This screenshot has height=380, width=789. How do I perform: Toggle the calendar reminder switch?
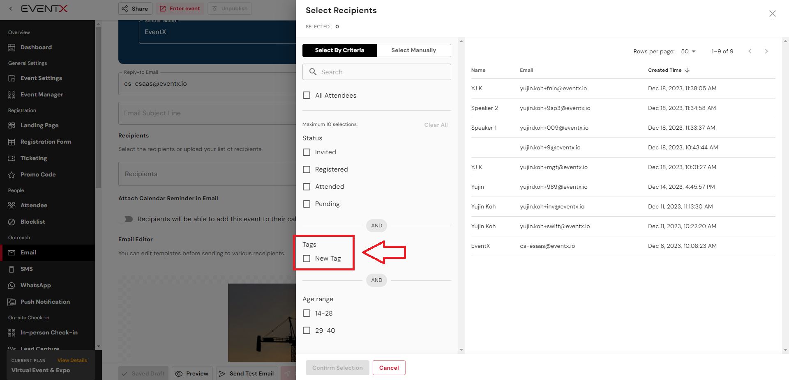(x=127, y=219)
